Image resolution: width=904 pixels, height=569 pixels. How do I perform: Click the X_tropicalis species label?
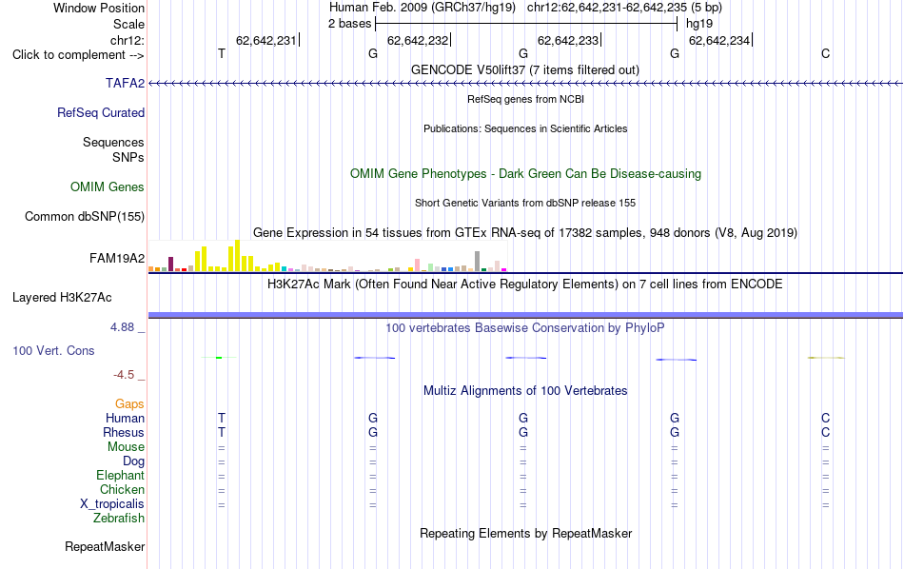tap(112, 504)
